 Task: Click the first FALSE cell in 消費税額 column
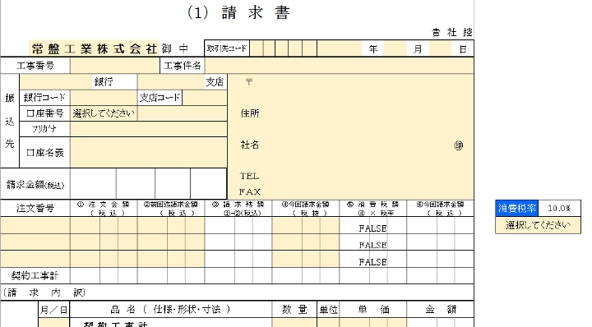372,228
